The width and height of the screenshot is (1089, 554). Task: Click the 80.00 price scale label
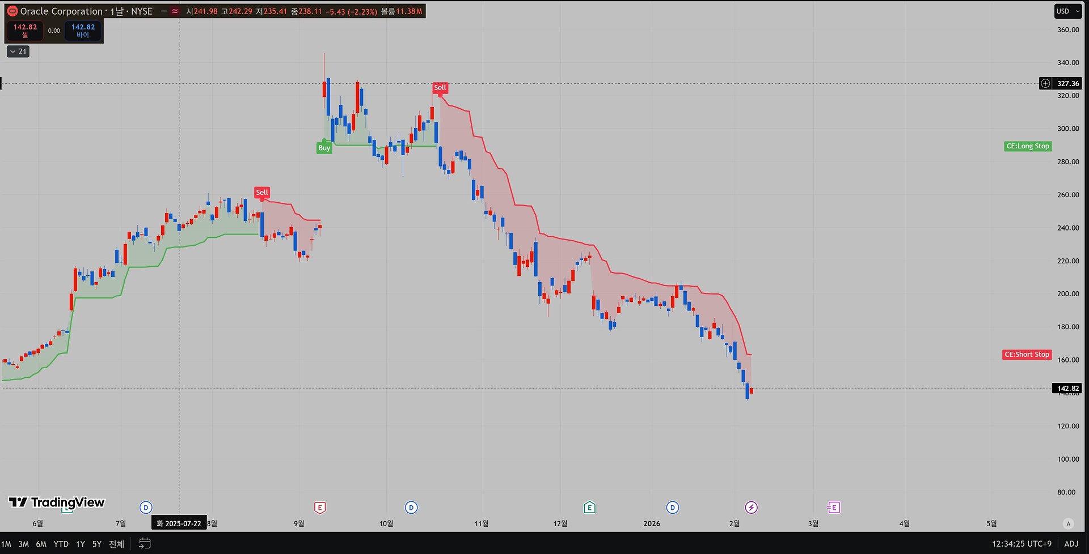1066,492
